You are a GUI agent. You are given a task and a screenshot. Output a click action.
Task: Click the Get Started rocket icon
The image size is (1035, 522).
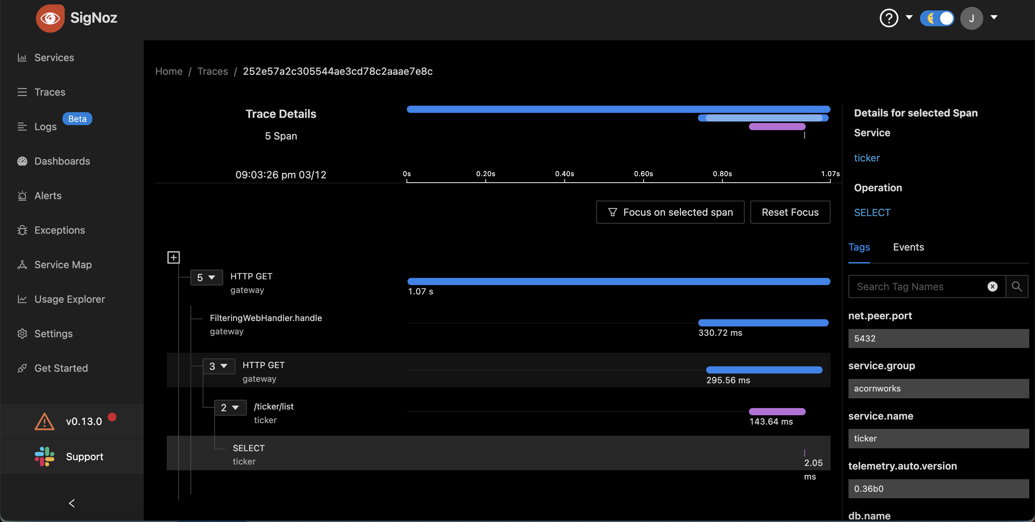point(22,368)
